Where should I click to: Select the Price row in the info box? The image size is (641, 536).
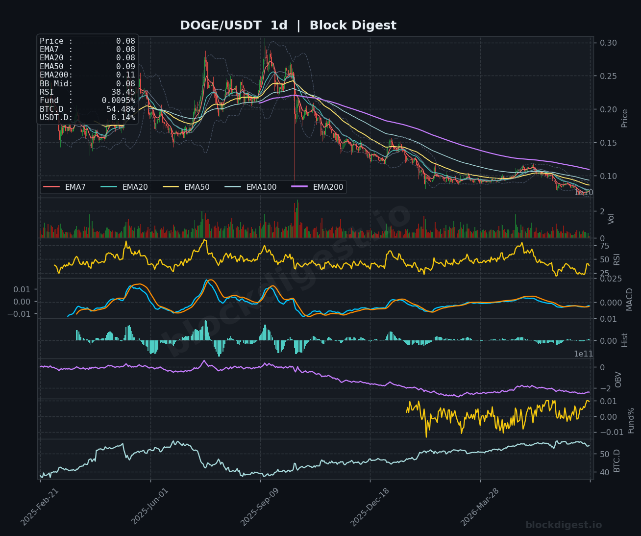pyautogui.click(x=87, y=41)
